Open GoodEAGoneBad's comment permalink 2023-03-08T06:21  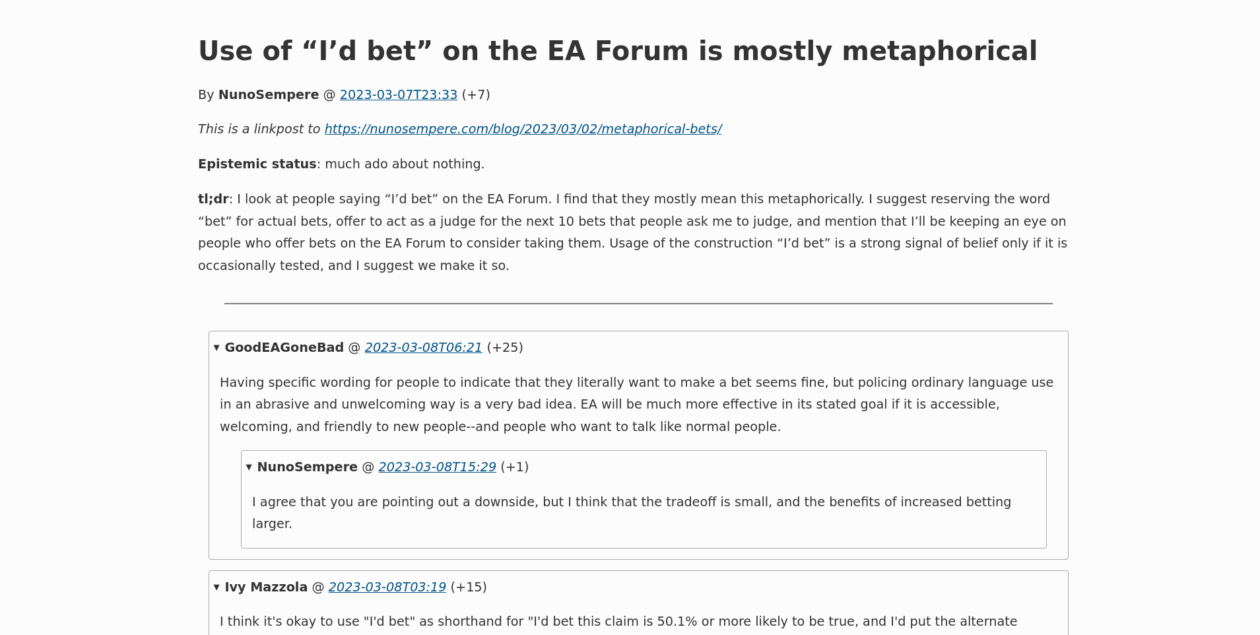424,348
